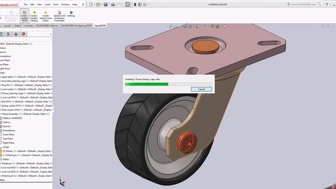Click the Print icon

(x=113, y=4)
